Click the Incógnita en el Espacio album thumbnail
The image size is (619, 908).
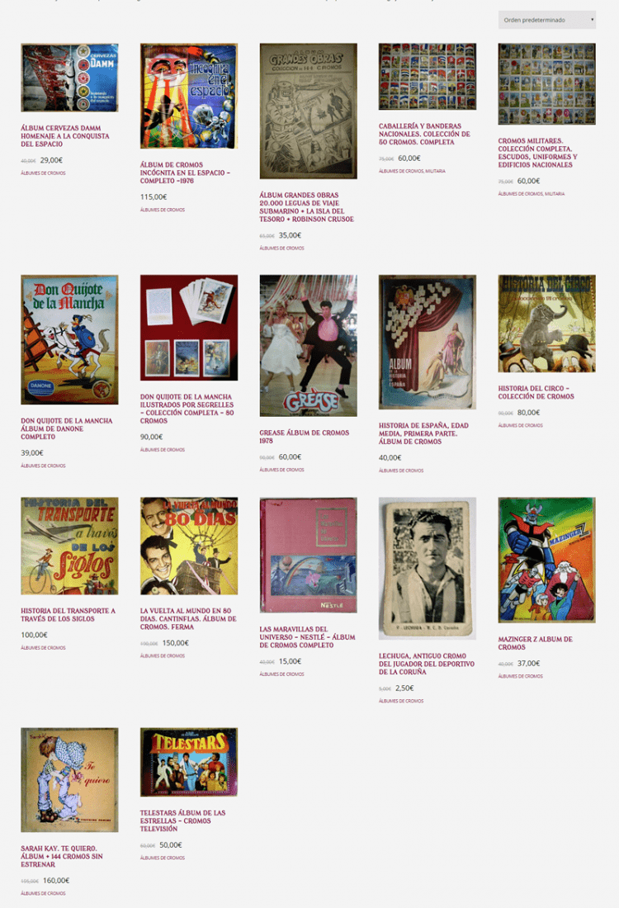tap(189, 96)
